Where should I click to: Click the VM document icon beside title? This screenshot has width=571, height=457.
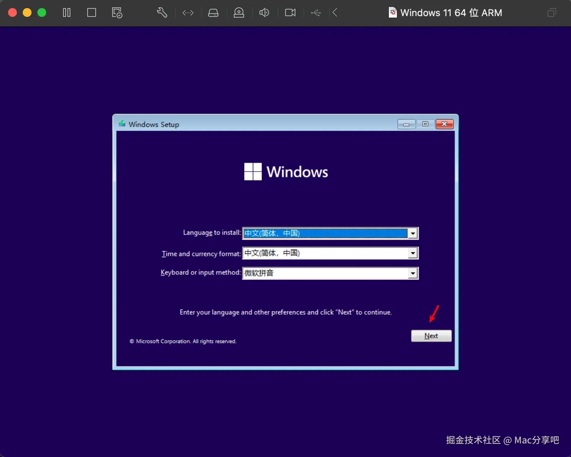(393, 12)
